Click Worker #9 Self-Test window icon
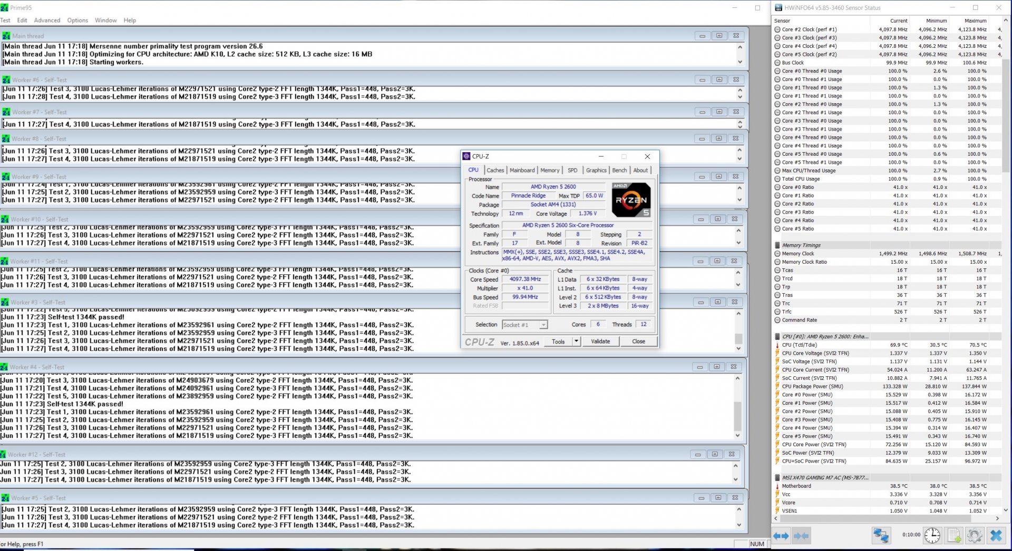Screen dimensions: 1012x551 [x=6, y=177]
